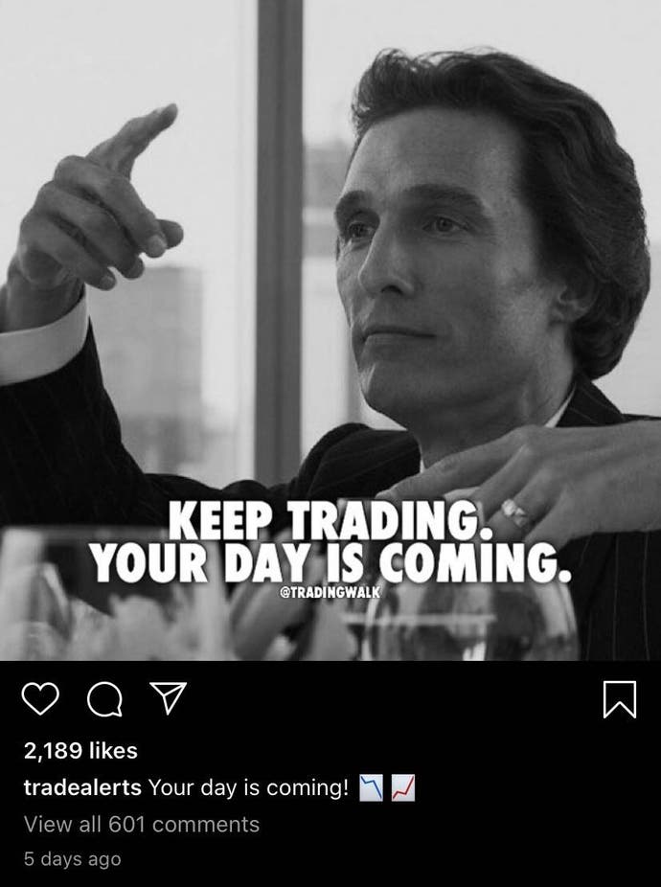Open the 2,189 likes list
Image resolution: width=661 pixels, height=887 pixels.
[x=80, y=751]
